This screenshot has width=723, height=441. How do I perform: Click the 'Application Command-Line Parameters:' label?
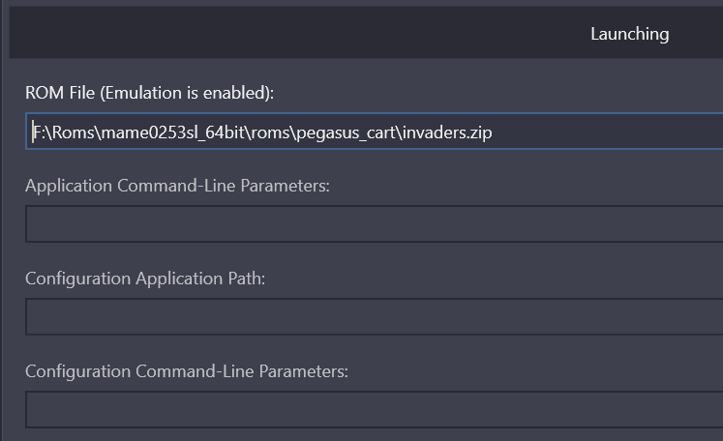point(177,186)
